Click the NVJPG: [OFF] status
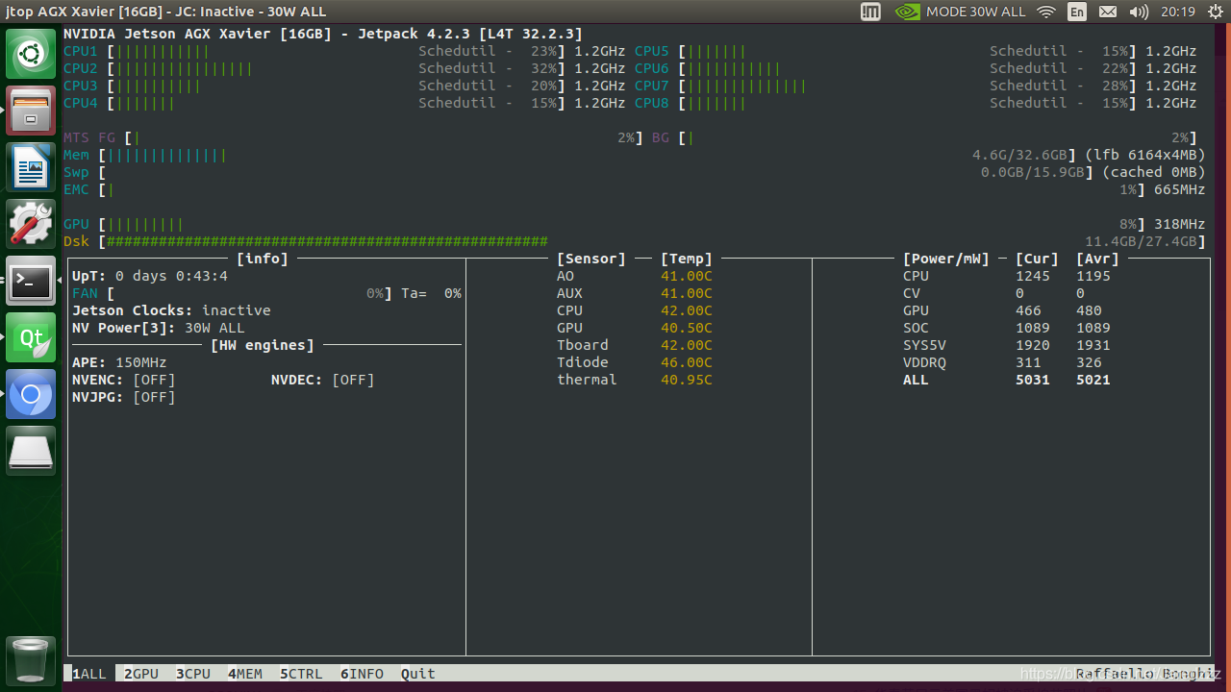Image resolution: width=1231 pixels, height=692 pixels. (x=124, y=397)
